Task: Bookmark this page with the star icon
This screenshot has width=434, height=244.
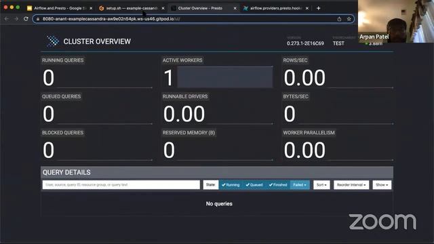Action: pyautogui.click(x=349, y=19)
